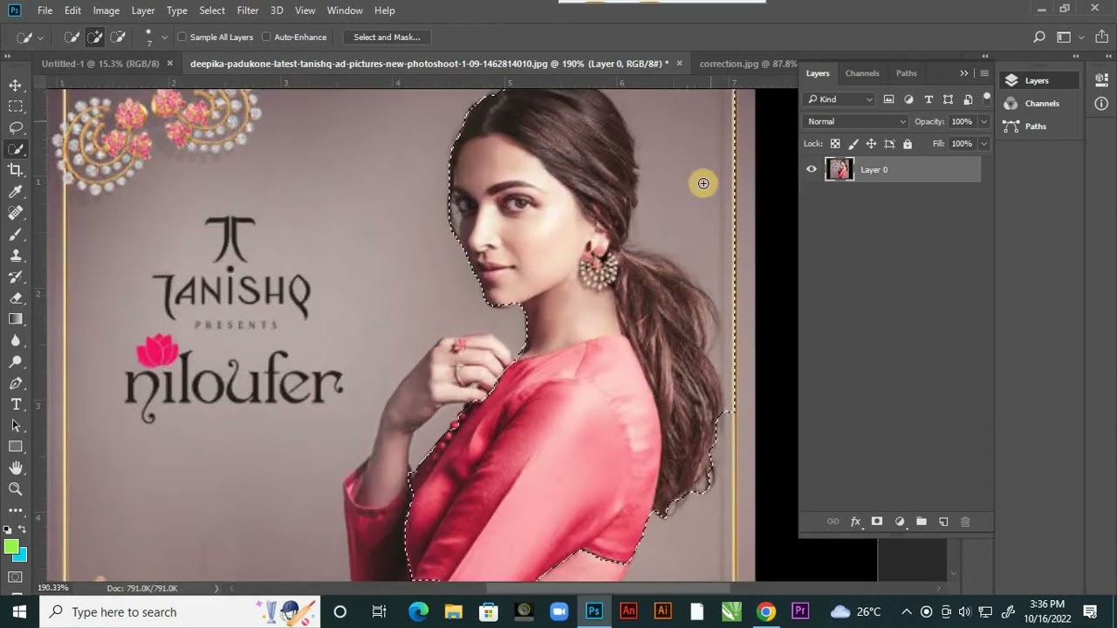Screen dimensions: 1117x628
Task: Toggle Lock image pixels brush icon
Action: coord(853,144)
